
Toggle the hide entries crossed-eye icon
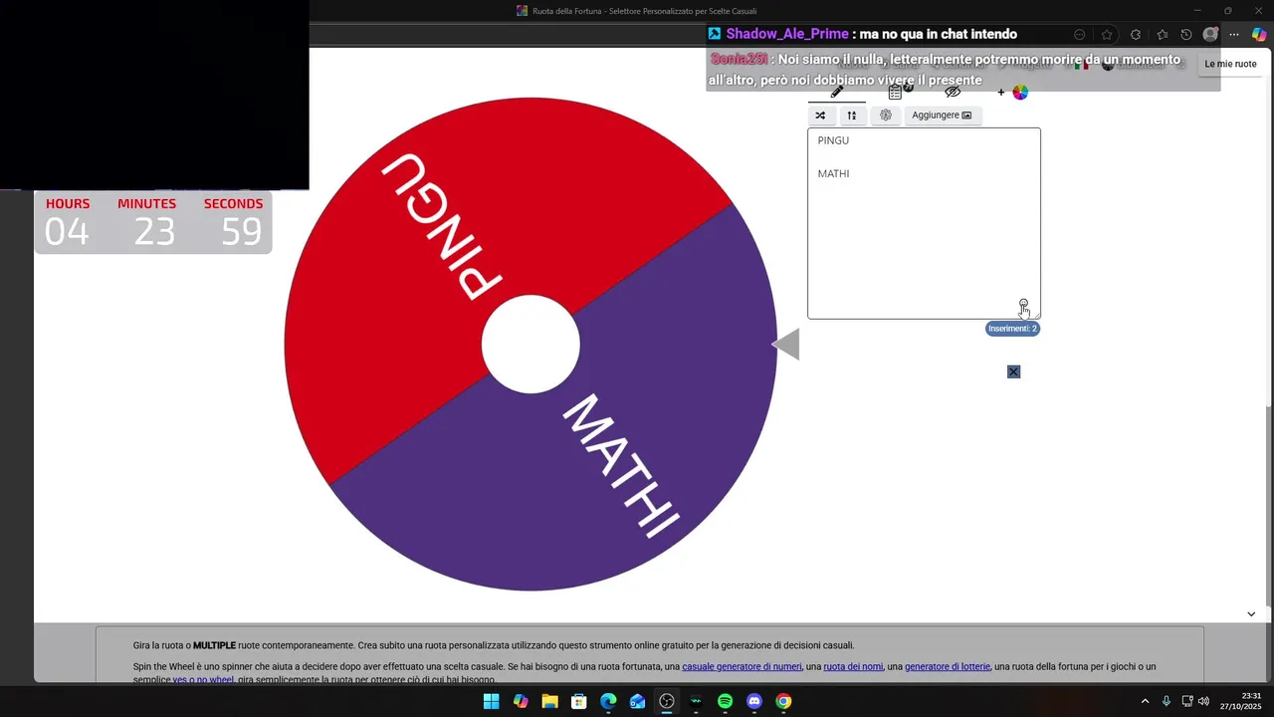[953, 92]
